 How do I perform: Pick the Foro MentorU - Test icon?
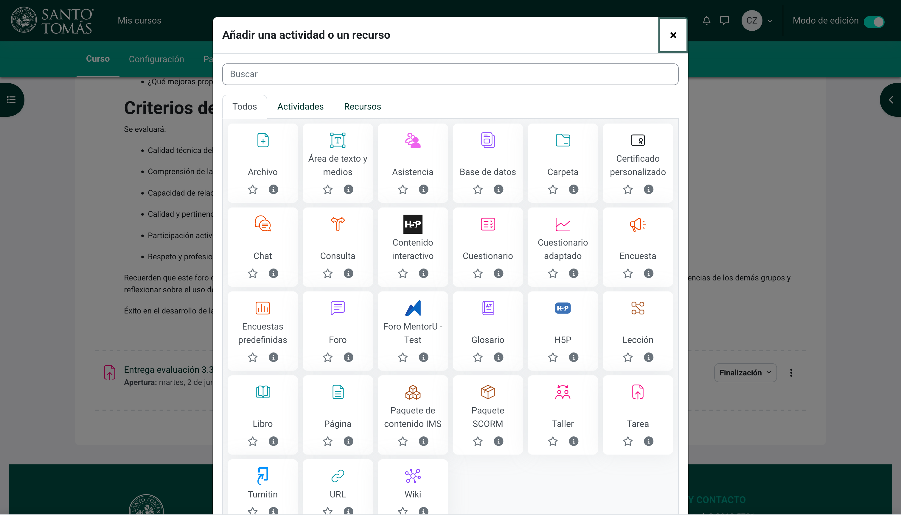(x=413, y=308)
